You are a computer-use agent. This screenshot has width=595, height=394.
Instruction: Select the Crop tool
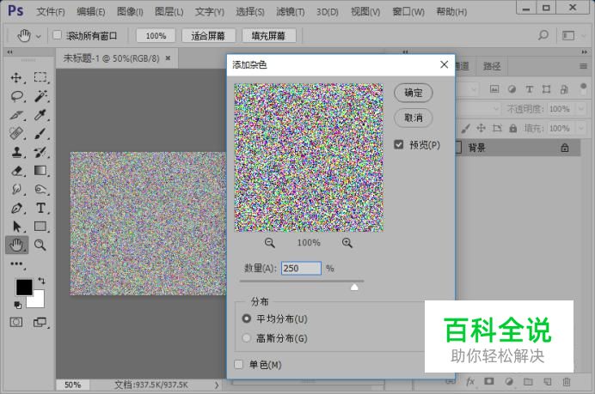coord(16,115)
